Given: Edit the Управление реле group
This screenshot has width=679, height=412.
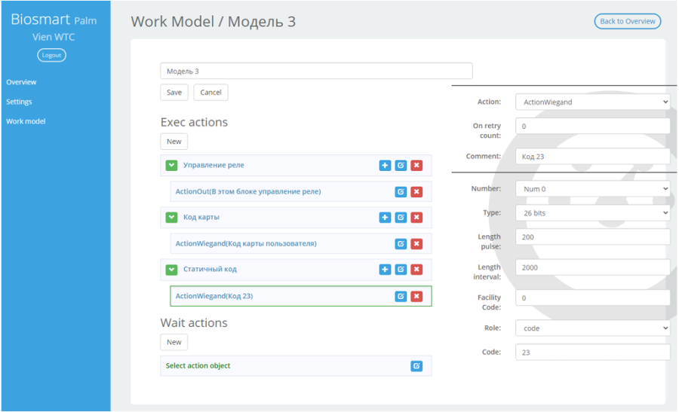Looking at the screenshot, I should pos(401,166).
